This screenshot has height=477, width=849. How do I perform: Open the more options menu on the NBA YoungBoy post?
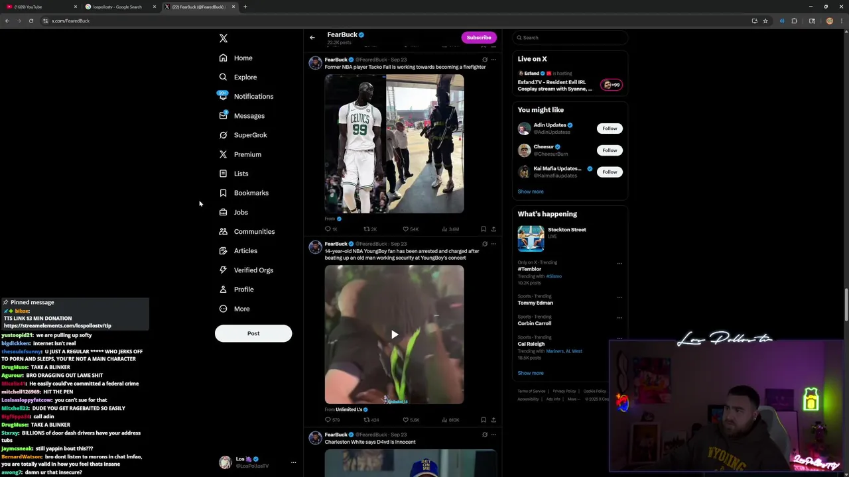tap(493, 244)
